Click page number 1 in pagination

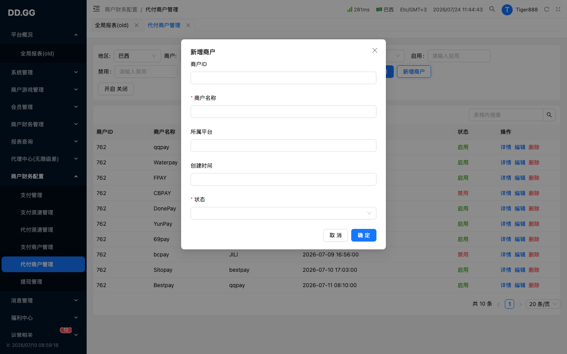tap(510, 304)
